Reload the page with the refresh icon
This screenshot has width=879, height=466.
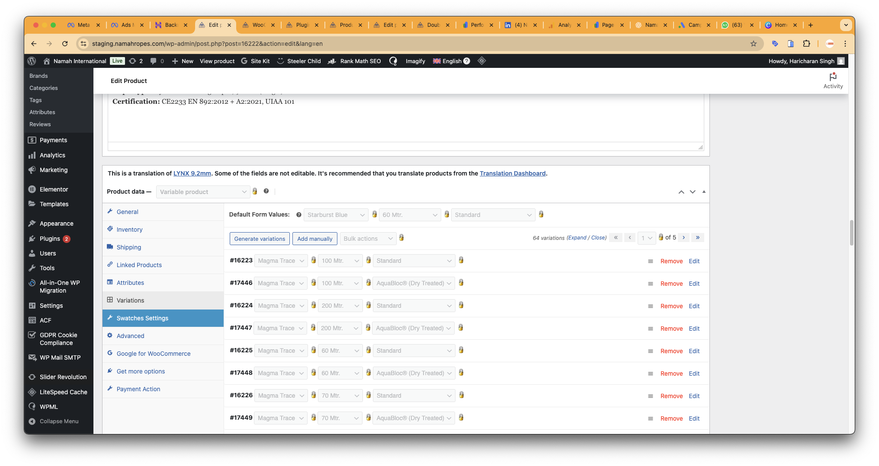pos(65,44)
